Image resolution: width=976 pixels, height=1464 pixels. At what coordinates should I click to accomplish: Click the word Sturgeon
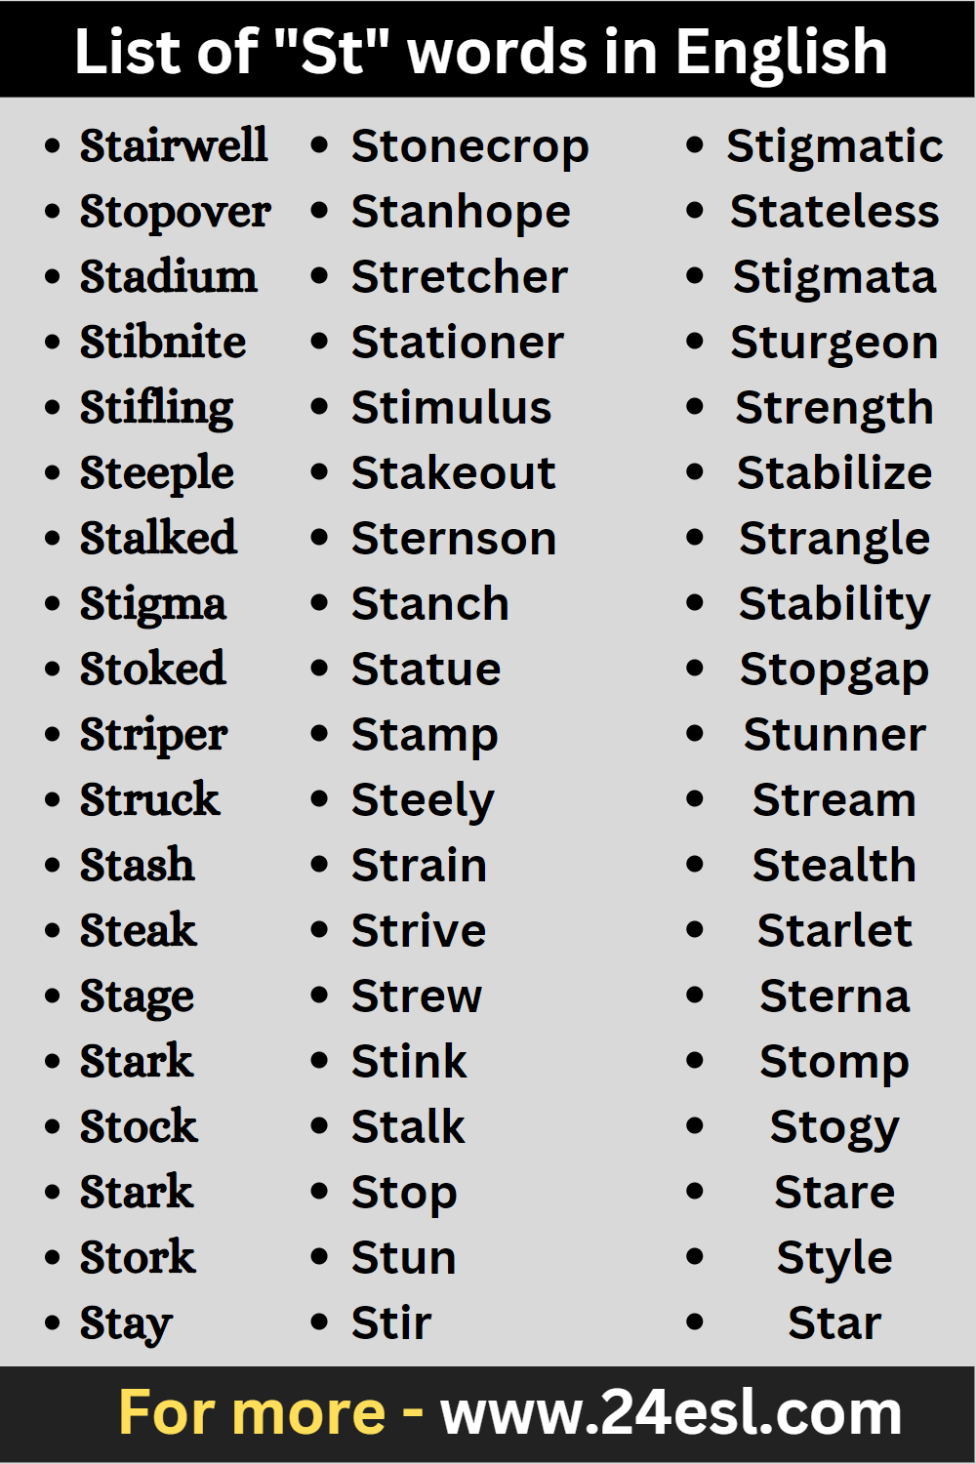[x=834, y=343]
